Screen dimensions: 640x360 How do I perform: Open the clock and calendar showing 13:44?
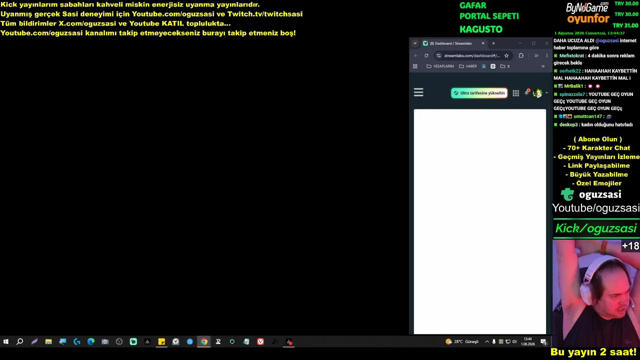point(527,342)
